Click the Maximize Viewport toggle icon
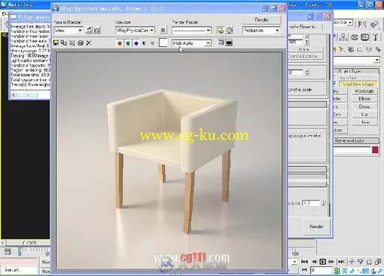Viewport: 384px width, 276px height. pos(378,262)
